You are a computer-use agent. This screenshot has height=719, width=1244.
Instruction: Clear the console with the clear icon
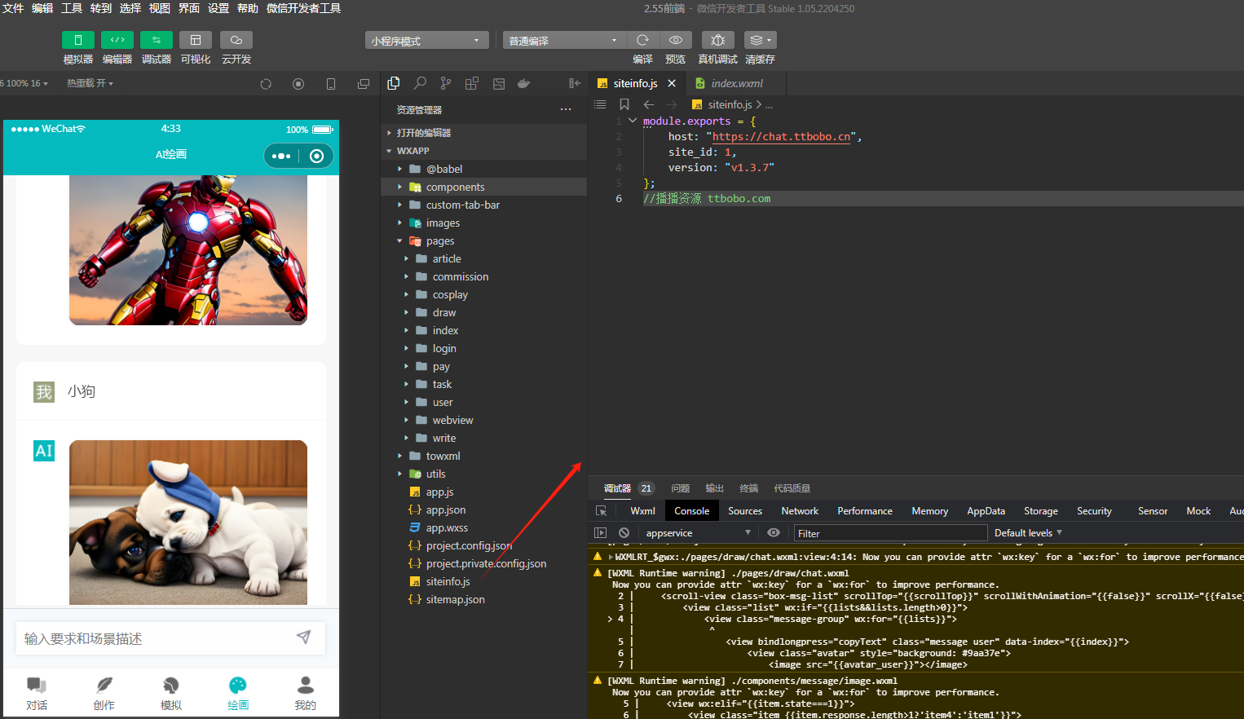click(624, 532)
